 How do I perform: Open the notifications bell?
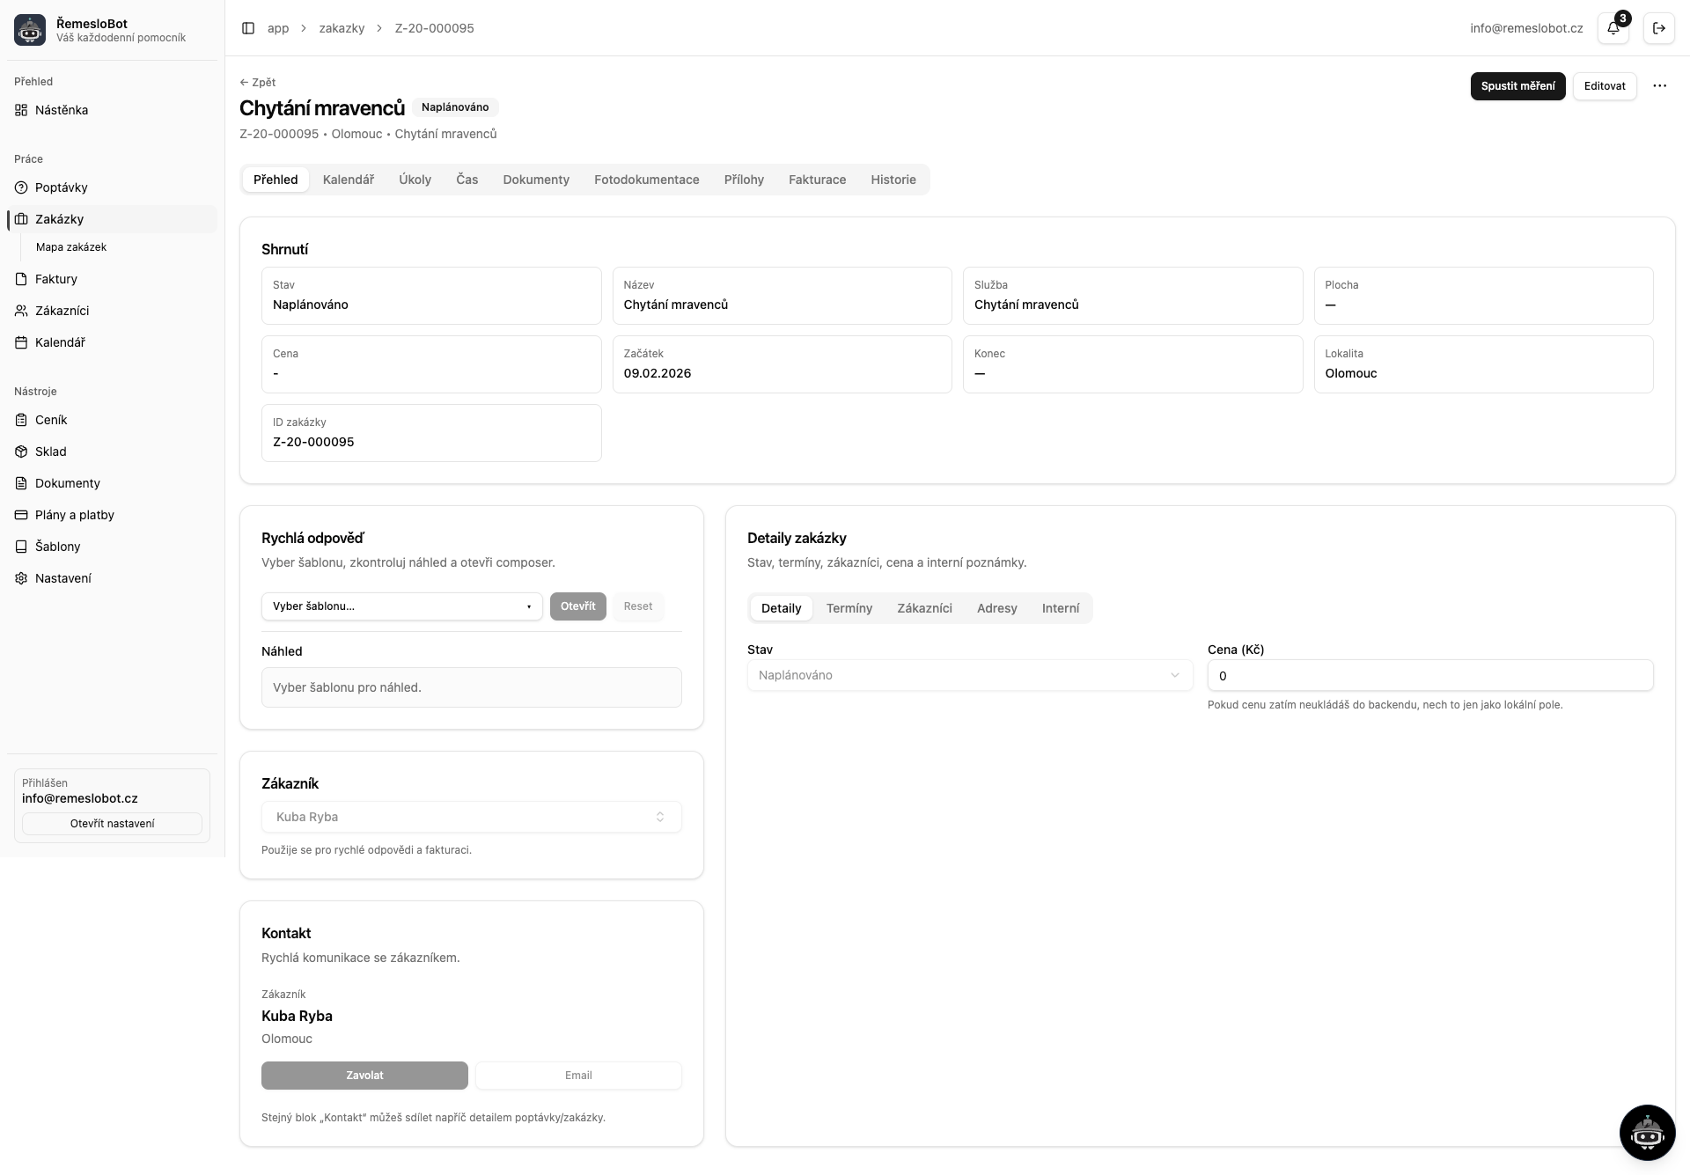point(1613,28)
